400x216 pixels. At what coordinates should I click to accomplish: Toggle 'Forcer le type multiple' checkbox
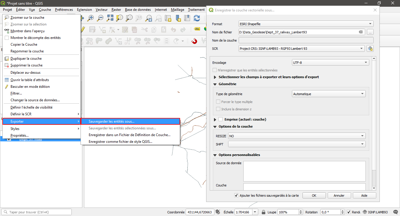pos(218,102)
